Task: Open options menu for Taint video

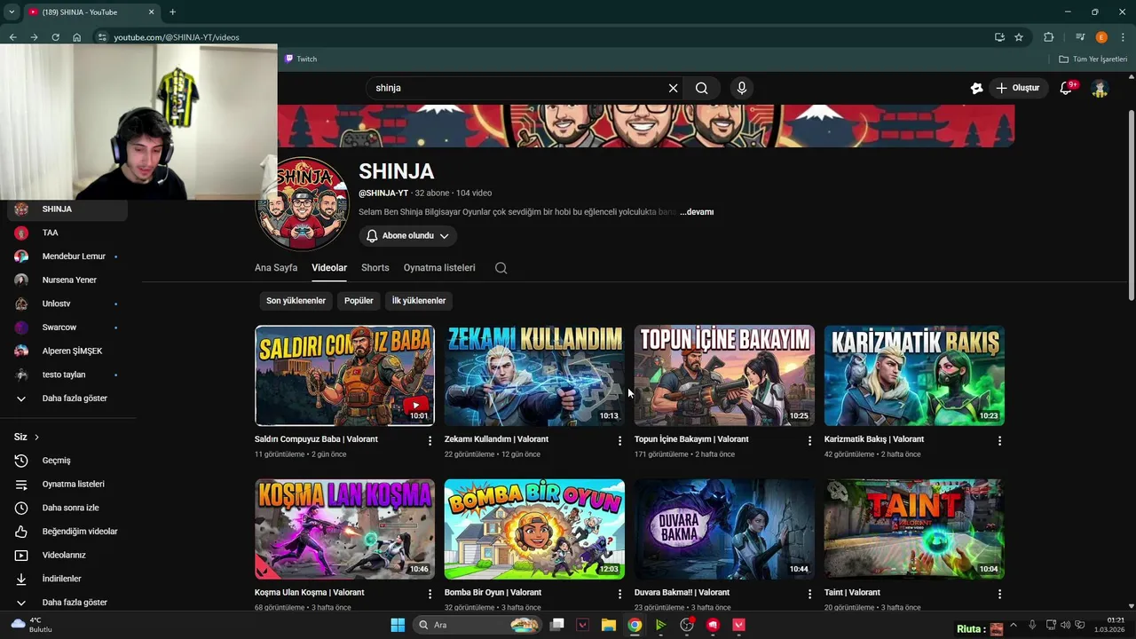Action: pyautogui.click(x=999, y=594)
